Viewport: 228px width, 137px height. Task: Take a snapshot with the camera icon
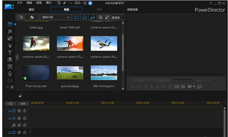pyautogui.click(x=171, y=87)
